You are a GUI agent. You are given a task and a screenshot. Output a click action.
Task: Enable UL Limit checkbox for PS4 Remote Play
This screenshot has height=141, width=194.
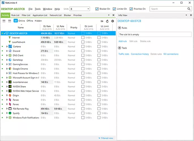99,109
